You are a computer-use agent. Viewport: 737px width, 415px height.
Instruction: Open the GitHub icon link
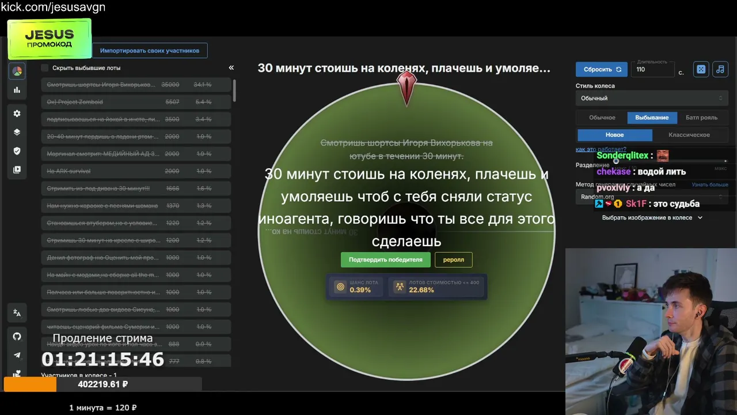pyautogui.click(x=17, y=337)
